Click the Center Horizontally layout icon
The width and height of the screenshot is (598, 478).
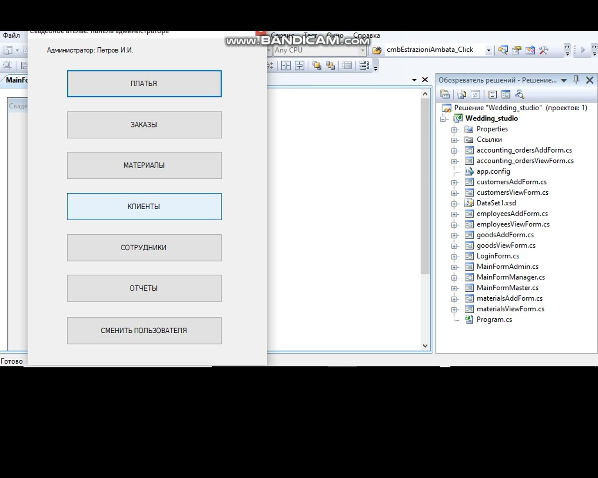pyautogui.click(x=286, y=66)
